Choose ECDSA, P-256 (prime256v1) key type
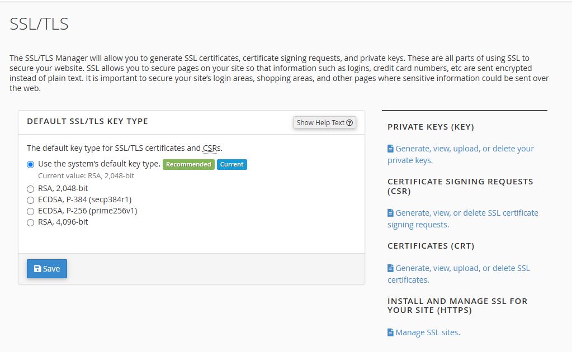 point(30,211)
